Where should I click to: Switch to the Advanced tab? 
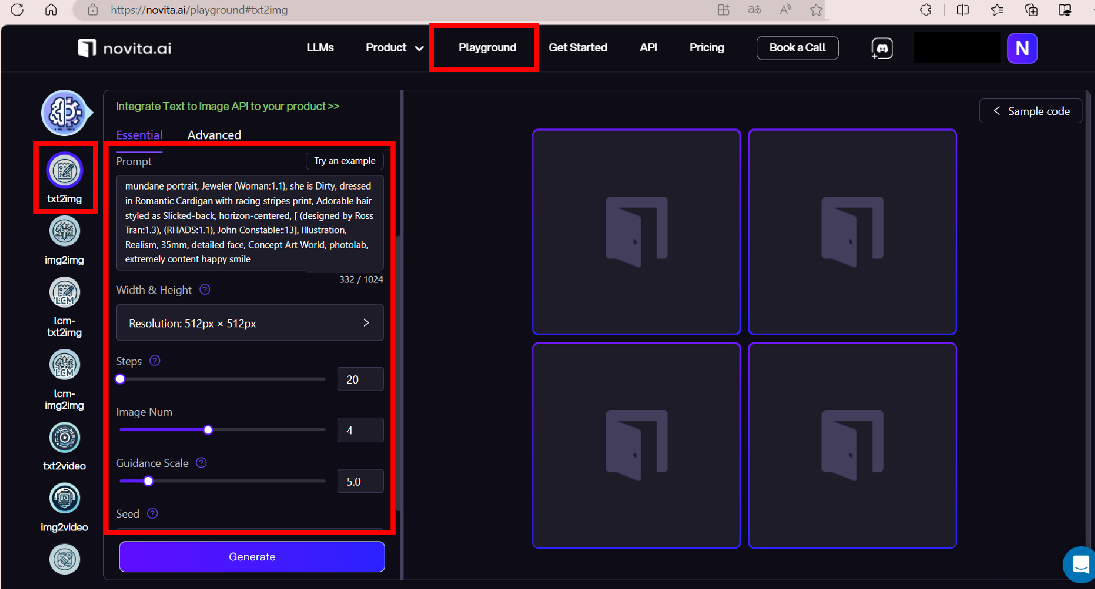click(x=214, y=135)
